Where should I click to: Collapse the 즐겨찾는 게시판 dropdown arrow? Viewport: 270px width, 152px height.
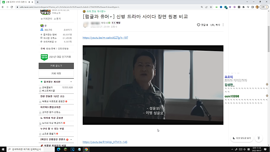[x=71, y=82]
